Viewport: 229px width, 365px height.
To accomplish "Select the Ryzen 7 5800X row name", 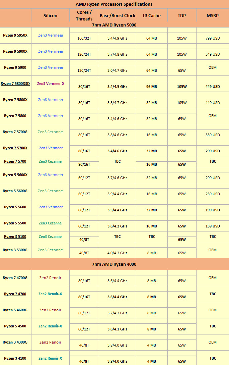I will click(x=15, y=100).
